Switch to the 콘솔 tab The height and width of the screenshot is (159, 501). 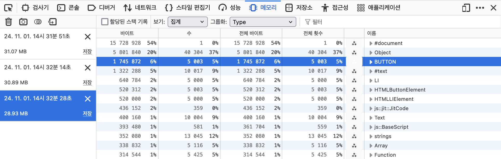(x=68, y=8)
